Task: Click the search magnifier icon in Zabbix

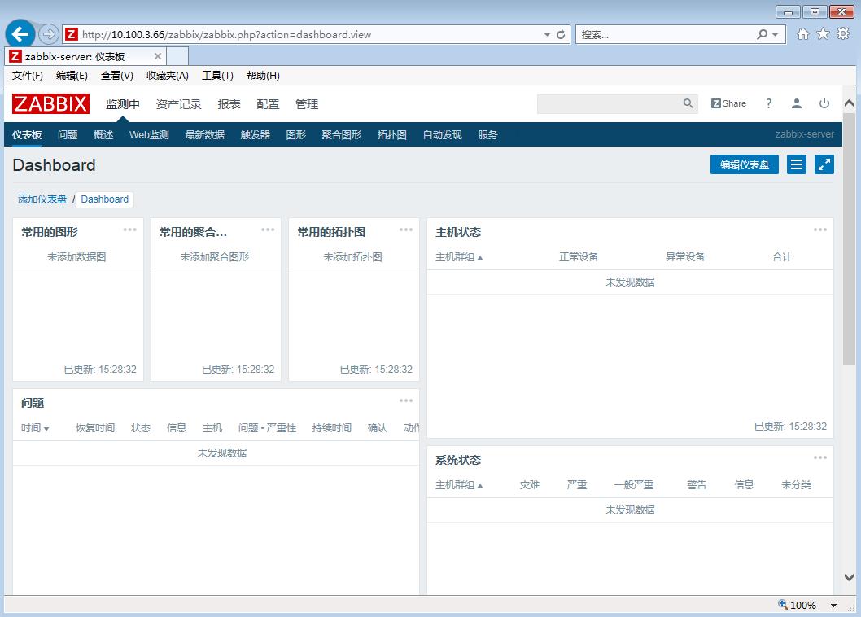Action: coord(688,103)
